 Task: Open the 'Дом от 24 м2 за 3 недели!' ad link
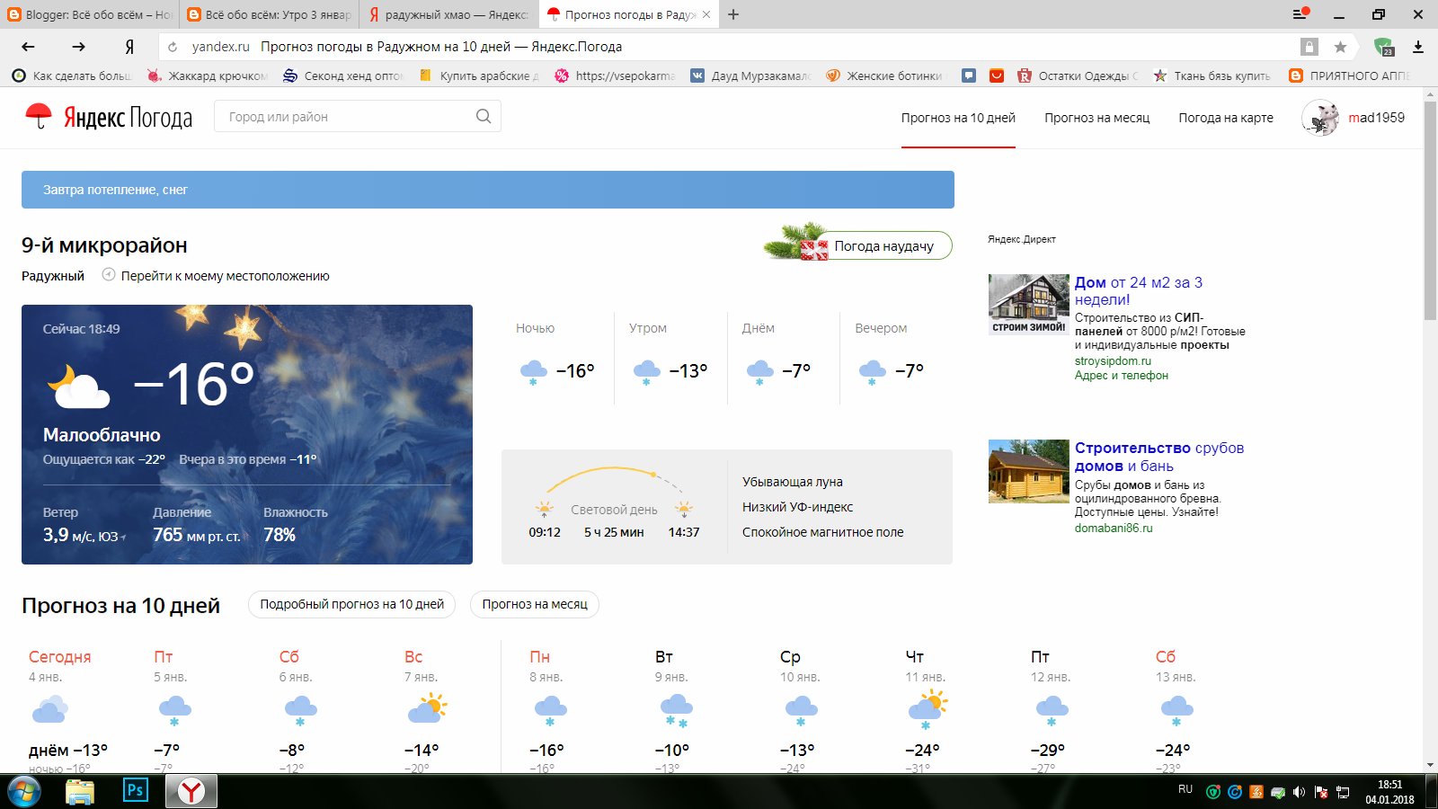click(1139, 290)
